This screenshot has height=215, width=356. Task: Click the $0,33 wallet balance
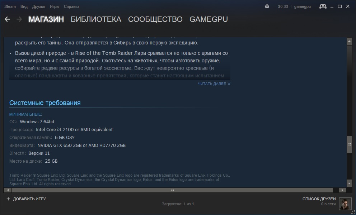pos(283,6)
